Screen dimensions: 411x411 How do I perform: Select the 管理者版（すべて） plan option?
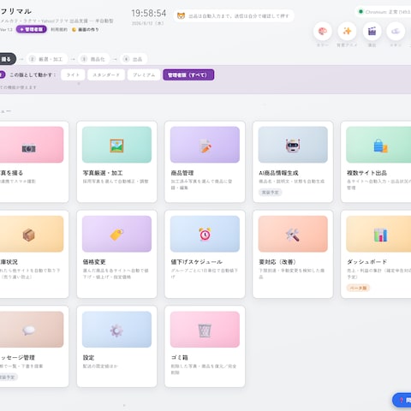coord(188,74)
